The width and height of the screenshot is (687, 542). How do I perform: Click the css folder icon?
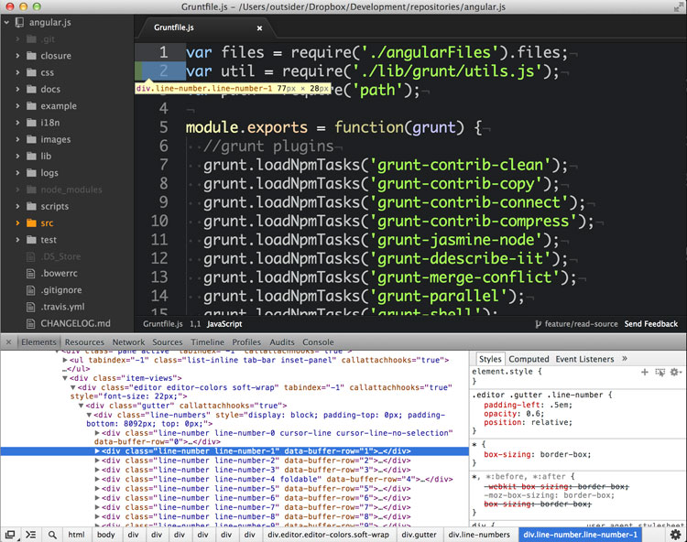click(x=31, y=72)
